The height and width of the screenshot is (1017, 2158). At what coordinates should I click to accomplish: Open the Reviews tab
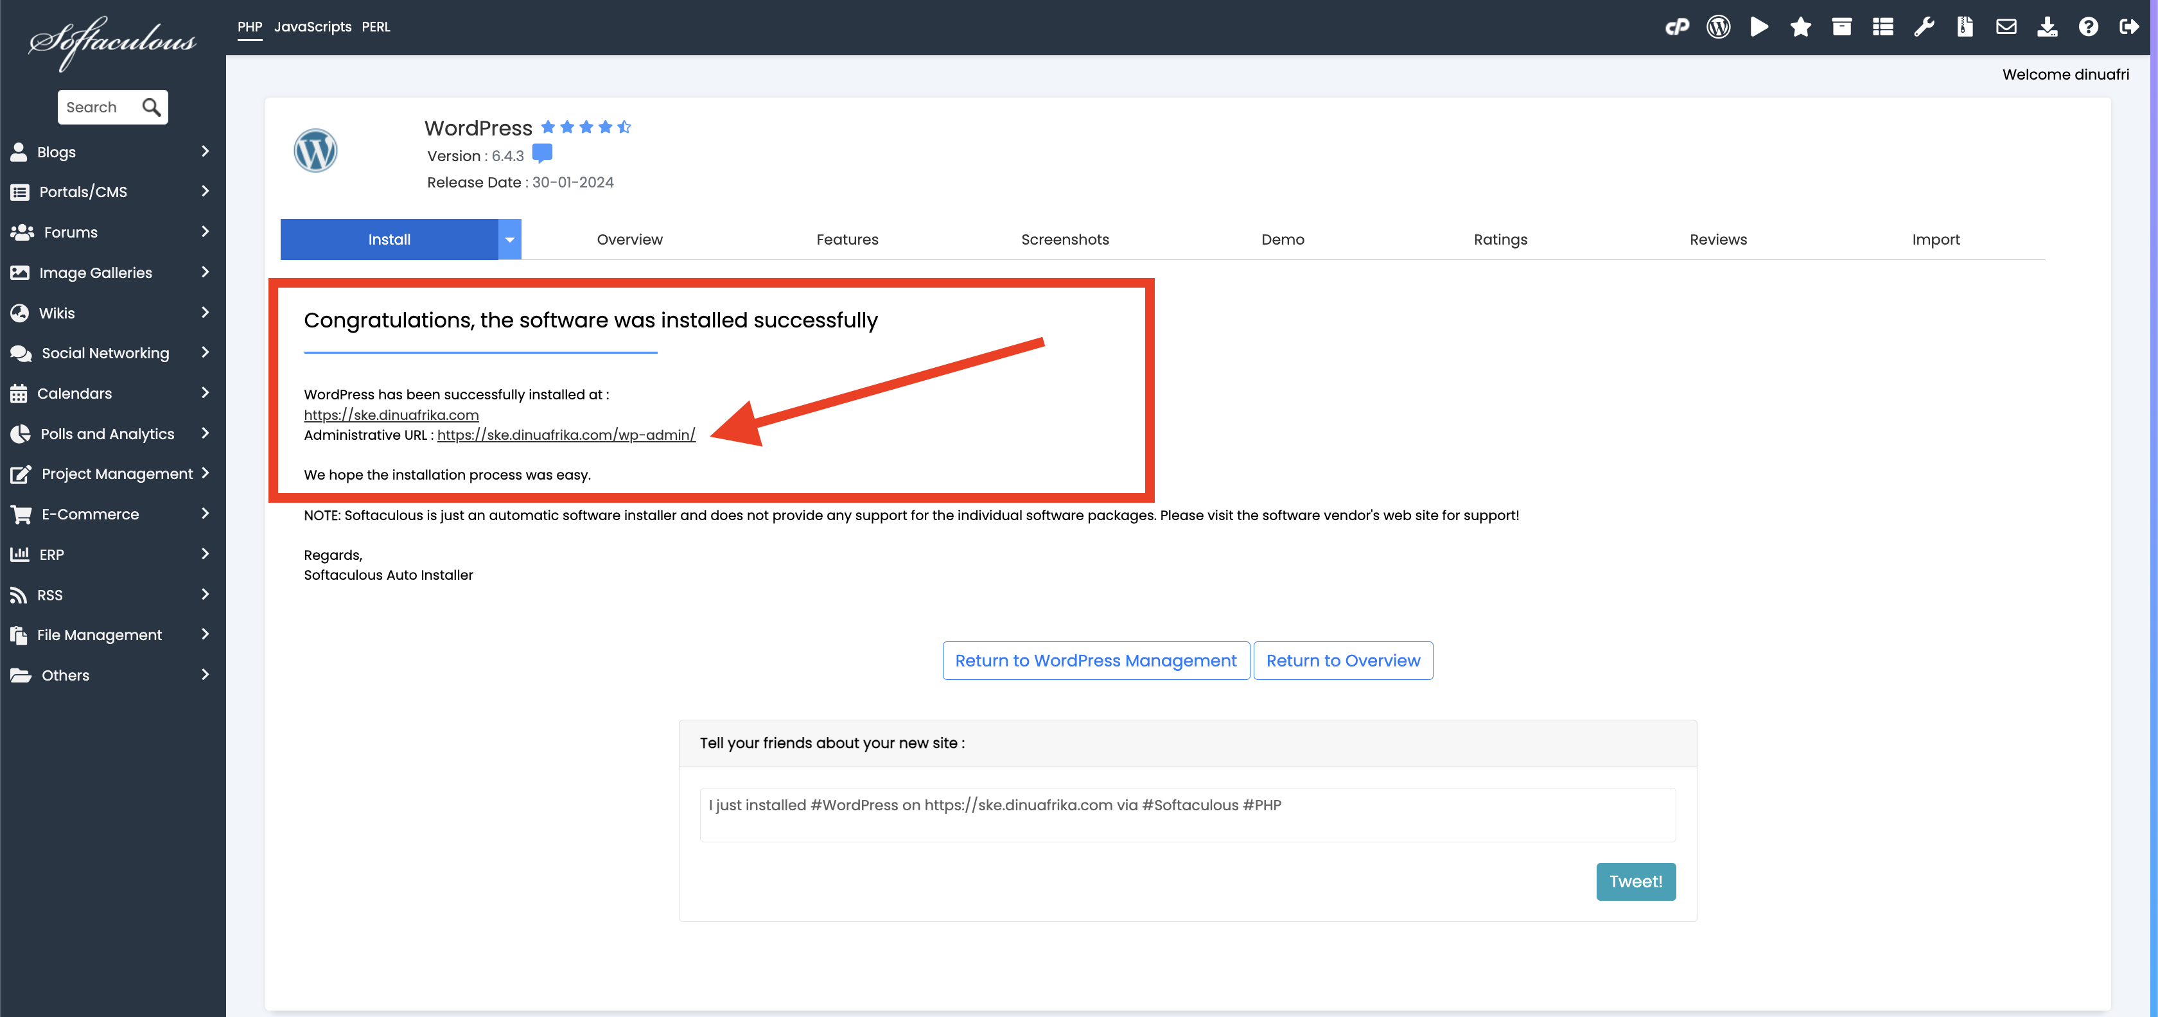point(1718,239)
